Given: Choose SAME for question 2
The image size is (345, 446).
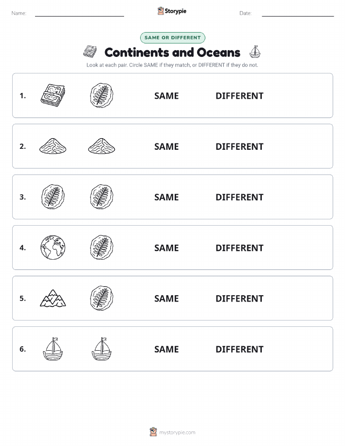Looking at the screenshot, I should point(166,146).
